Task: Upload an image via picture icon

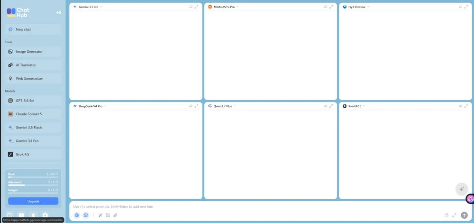Action: coord(108,215)
